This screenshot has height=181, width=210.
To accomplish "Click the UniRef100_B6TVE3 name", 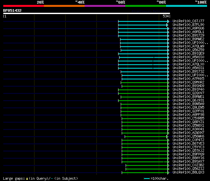I will pos(188,144).
